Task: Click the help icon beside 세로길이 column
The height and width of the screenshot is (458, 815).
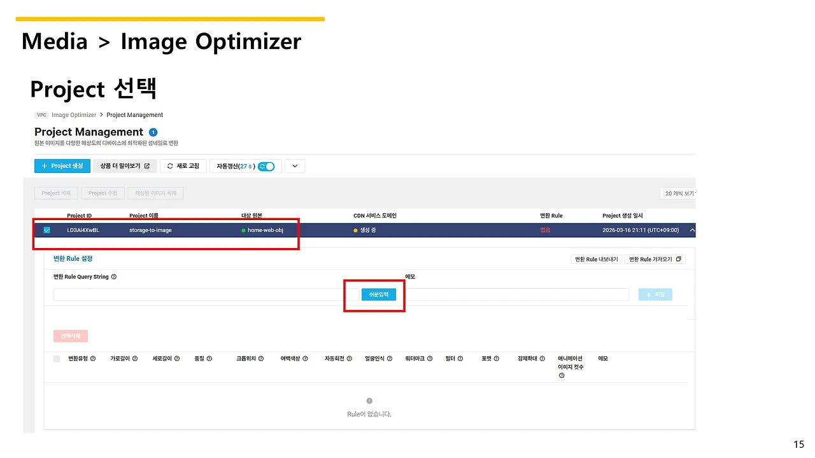Action: [x=177, y=359]
